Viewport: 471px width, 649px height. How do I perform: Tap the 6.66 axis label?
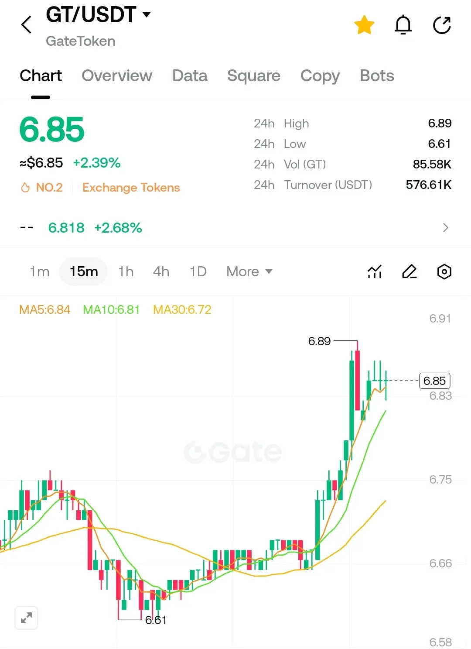click(440, 563)
